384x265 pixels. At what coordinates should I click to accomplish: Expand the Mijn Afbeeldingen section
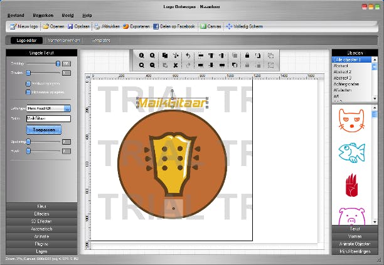[355, 251]
